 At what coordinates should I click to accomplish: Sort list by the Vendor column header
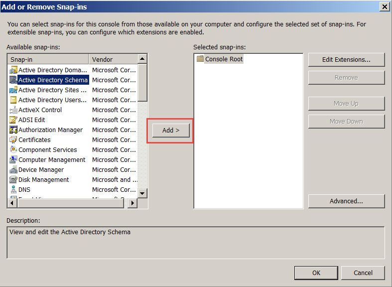113,59
